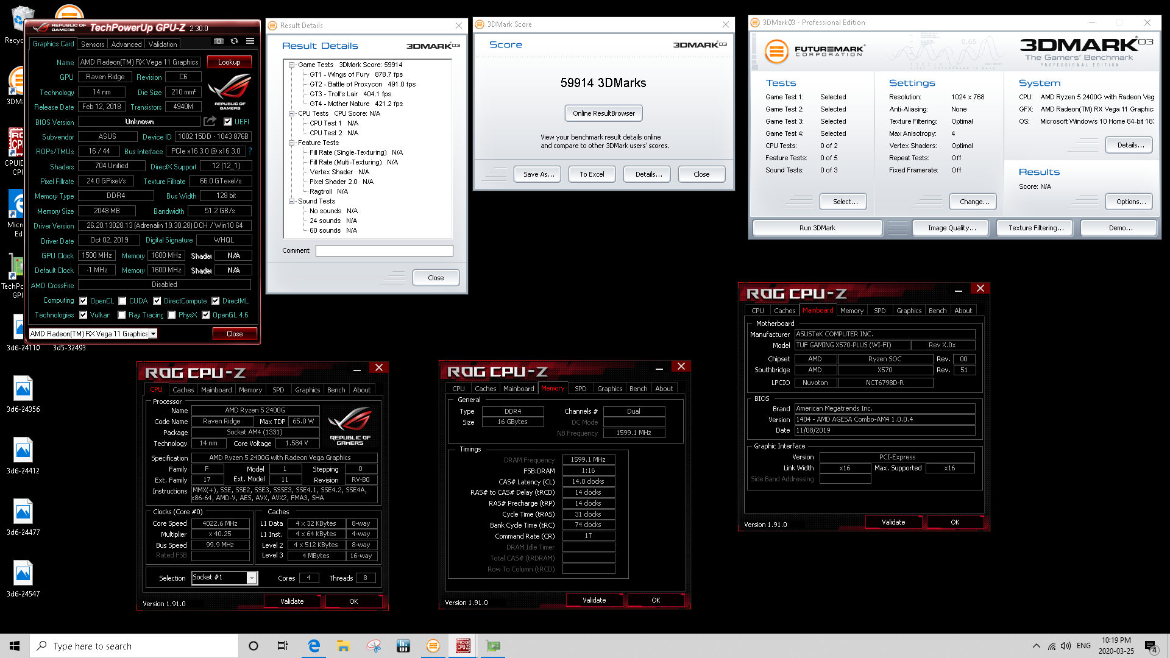Viewport: 1170px width, 658px height.
Task: Open Bench tab in CPU-Z Mainboard window
Action: (937, 311)
